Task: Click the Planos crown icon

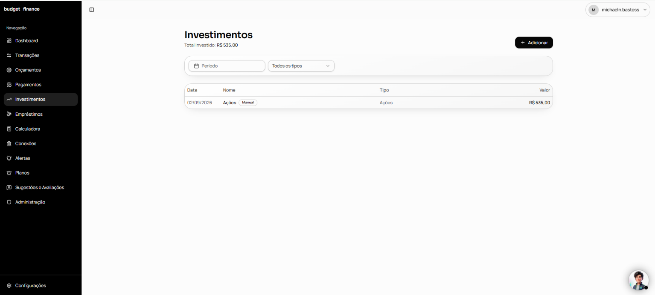Action: (x=9, y=173)
